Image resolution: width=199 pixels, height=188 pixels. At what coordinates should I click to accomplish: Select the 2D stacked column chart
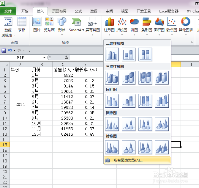point(129,54)
